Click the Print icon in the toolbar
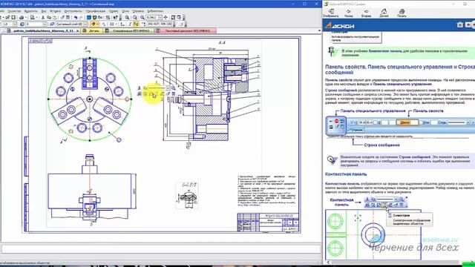Viewport: 475px width, 267px height. [x=22, y=17]
